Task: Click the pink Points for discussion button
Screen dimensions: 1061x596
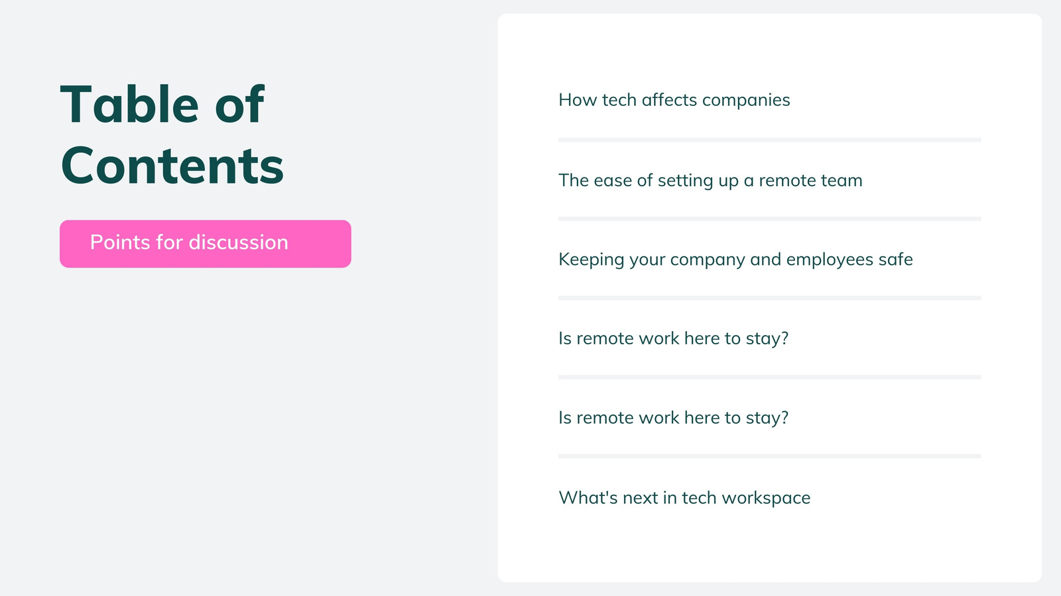Action: click(x=206, y=244)
